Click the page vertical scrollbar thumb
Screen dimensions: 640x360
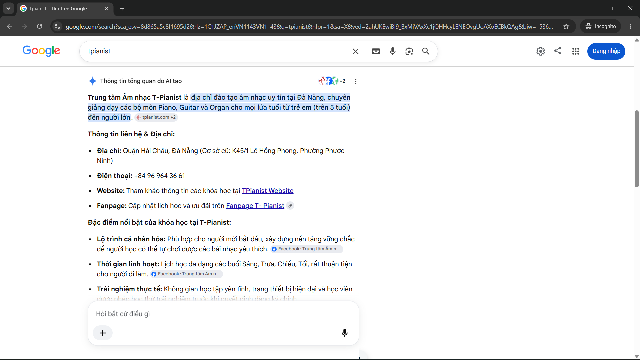[637, 149]
